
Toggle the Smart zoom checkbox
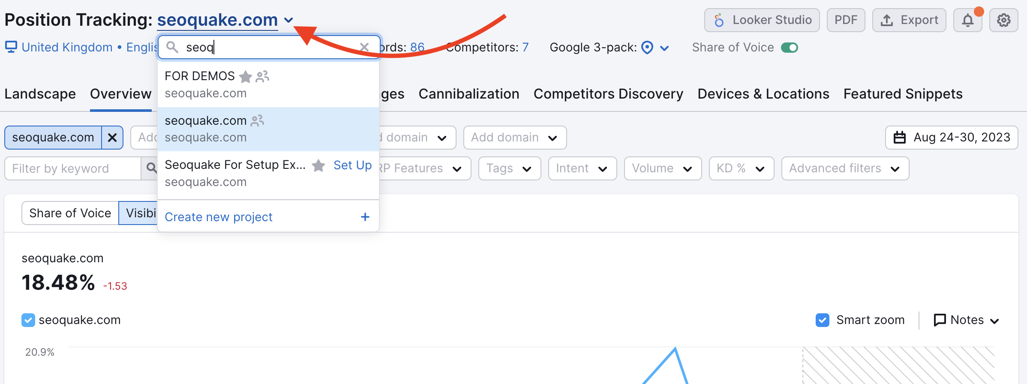pyautogui.click(x=823, y=320)
